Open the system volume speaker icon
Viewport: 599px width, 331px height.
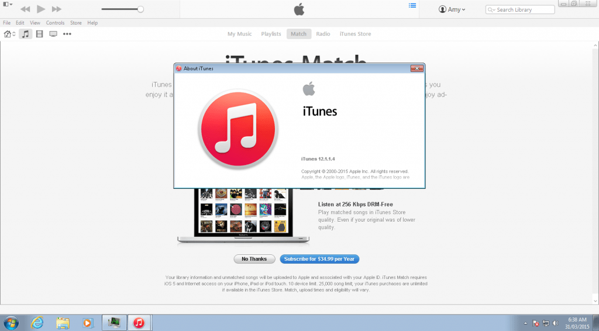coord(556,323)
